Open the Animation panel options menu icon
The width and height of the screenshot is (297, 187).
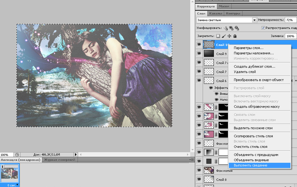coord(191,160)
